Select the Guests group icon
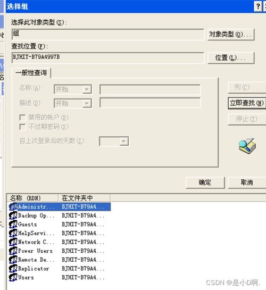The image size is (266, 290). [13, 225]
